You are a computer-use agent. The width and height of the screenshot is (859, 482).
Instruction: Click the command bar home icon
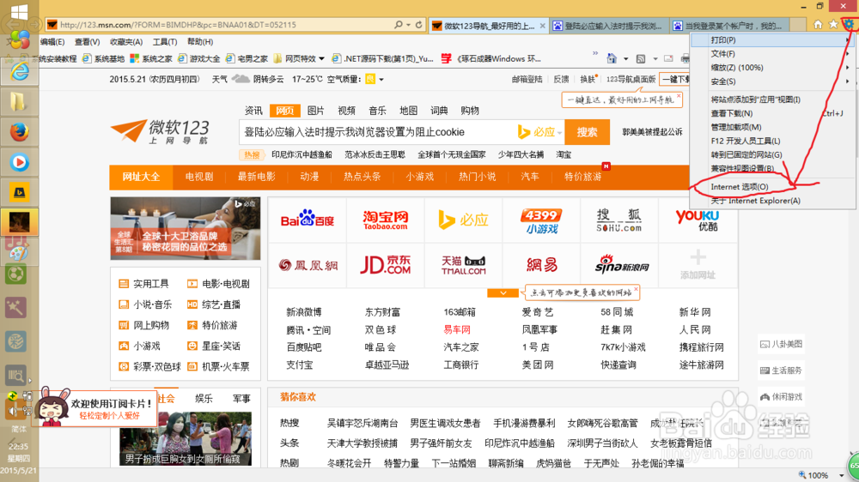click(x=612, y=58)
